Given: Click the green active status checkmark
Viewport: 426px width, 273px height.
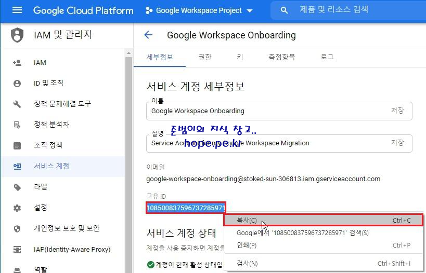Looking at the screenshot, I should coord(150,265).
